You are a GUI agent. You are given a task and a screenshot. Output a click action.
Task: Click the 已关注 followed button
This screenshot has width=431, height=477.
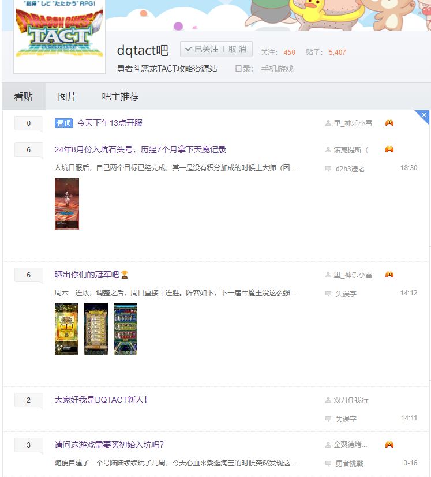[x=202, y=49]
